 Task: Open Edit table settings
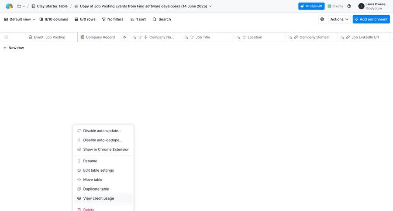[103, 170]
